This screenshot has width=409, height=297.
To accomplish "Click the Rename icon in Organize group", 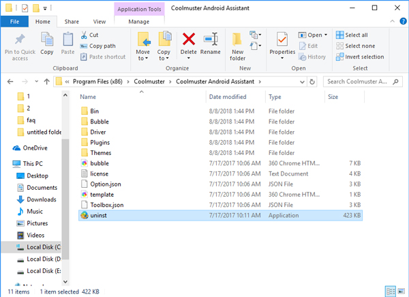I will [x=211, y=40].
